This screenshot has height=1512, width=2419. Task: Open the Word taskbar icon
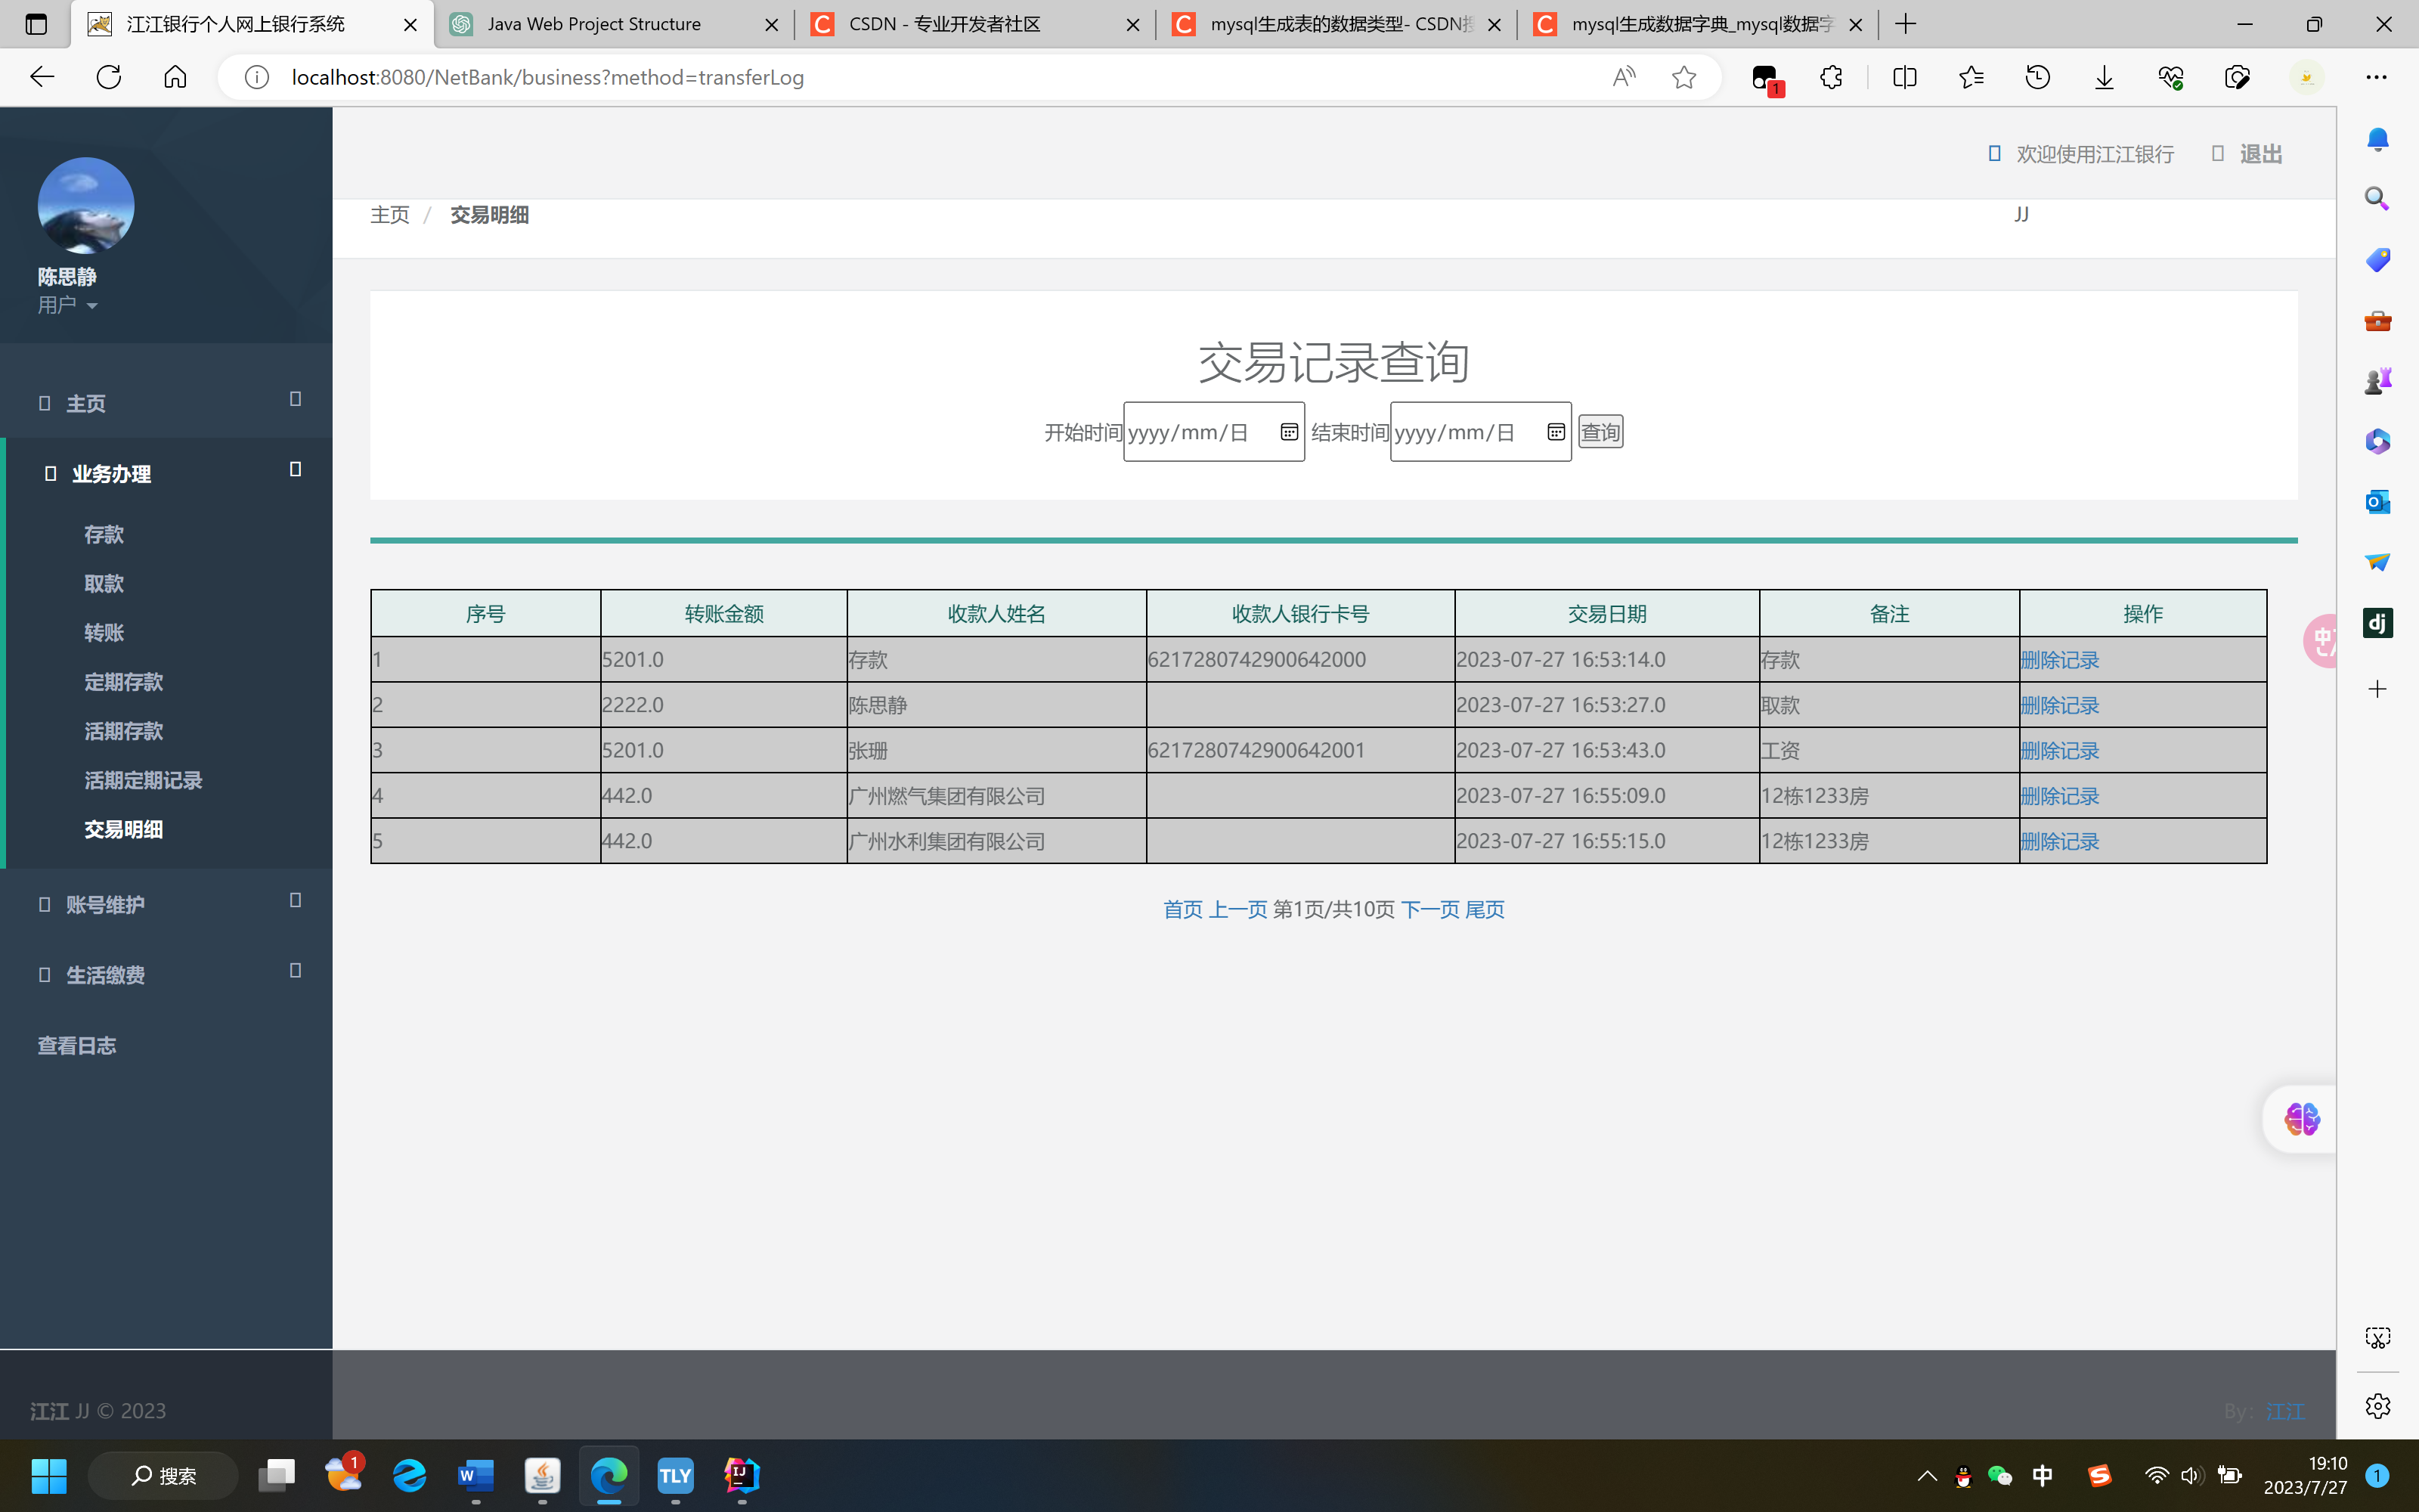[x=475, y=1475]
